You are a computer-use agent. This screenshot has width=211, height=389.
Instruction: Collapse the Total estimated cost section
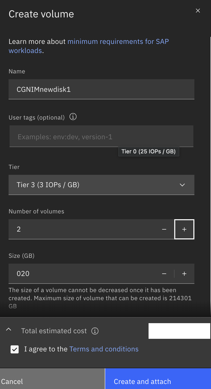point(9,329)
